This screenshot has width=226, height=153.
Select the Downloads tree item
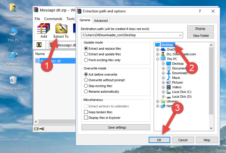point(180,73)
